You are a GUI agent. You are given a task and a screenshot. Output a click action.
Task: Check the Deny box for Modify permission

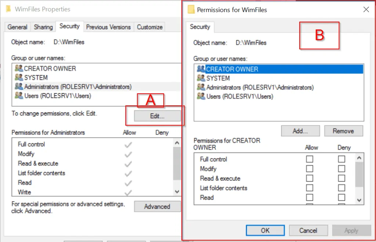point(342,169)
